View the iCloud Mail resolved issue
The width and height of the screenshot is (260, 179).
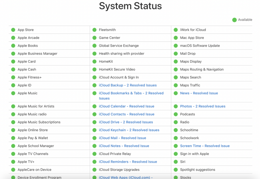pos(123,138)
